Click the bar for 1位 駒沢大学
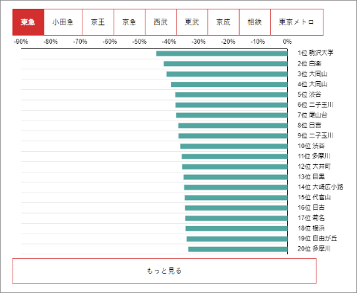Screen dimensions: 357x293 [222, 54]
